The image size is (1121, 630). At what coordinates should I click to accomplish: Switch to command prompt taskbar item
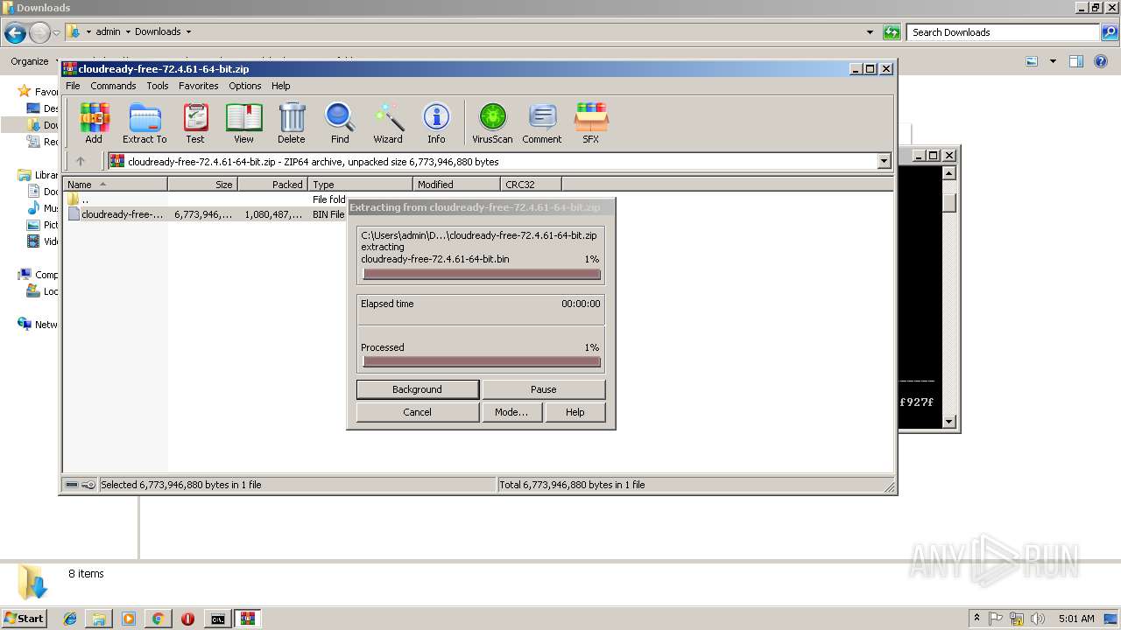(x=217, y=619)
